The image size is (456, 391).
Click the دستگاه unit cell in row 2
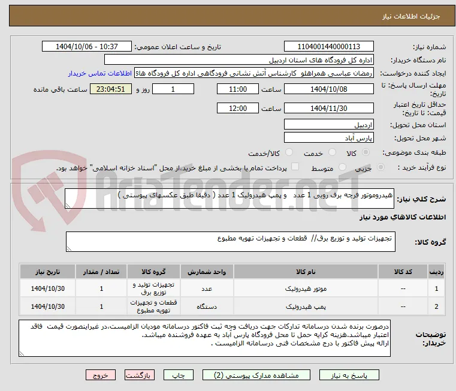pos(207,306)
